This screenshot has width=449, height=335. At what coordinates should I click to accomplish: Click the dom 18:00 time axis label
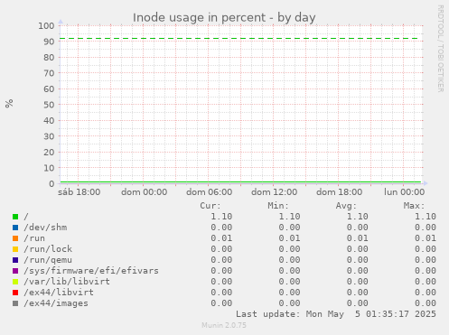pos(340,192)
